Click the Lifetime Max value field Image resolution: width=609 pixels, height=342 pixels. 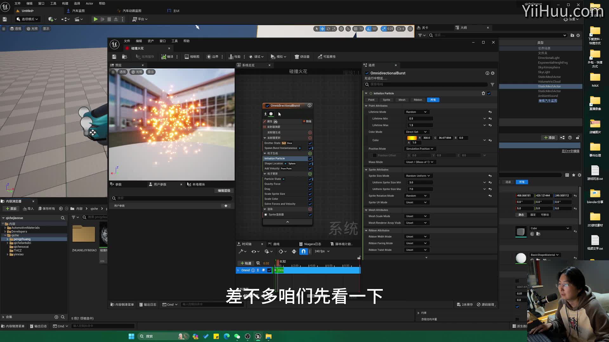(420, 125)
